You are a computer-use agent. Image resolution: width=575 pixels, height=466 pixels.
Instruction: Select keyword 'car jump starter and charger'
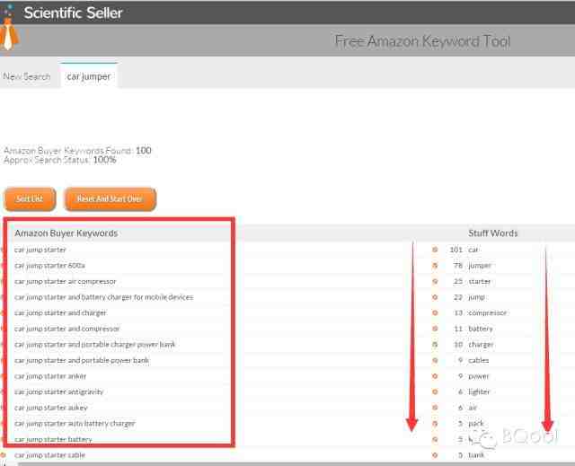[60, 312]
